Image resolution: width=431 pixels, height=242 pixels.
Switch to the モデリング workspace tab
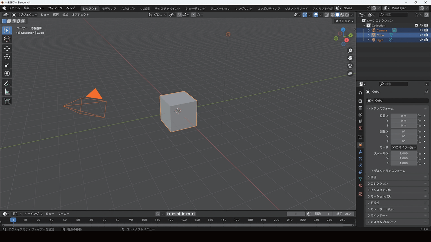(x=109, y=8)
